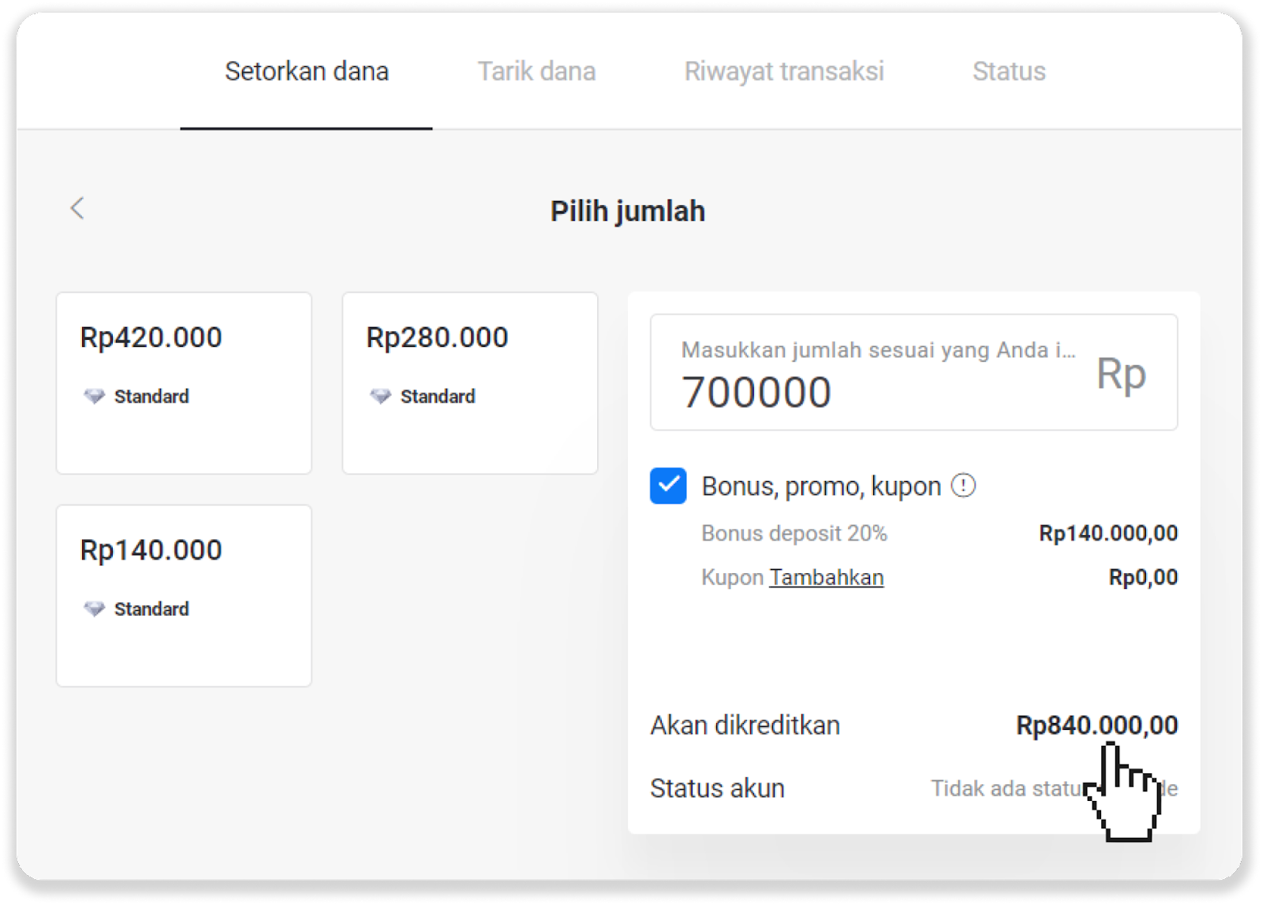Switch to the Setorkan dana tab
1262x905 pixels.
point(306,72)
